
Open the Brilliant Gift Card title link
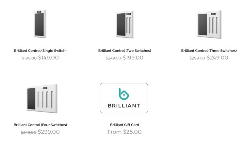point(124,125)
